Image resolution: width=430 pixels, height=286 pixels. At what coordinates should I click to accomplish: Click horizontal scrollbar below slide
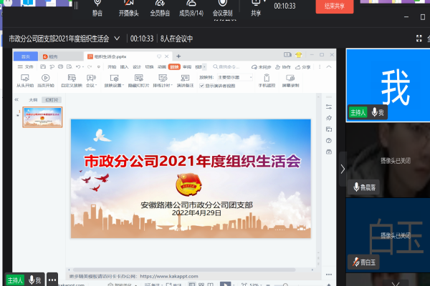point(183,270)
